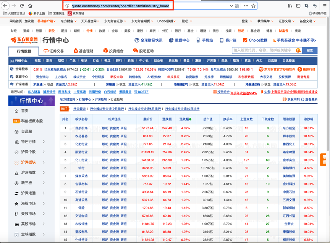Open 全球财经快讯 globe icon link
The image size is (330, 243).
[x=148, y=40]
